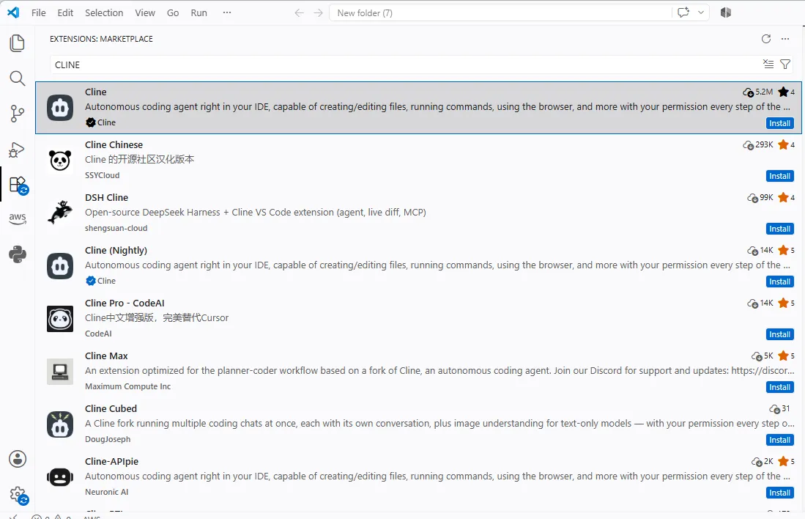Viewport: 805px width, 519px height.
Task: Open the Extensions view icon
Action: click(18, 185)
